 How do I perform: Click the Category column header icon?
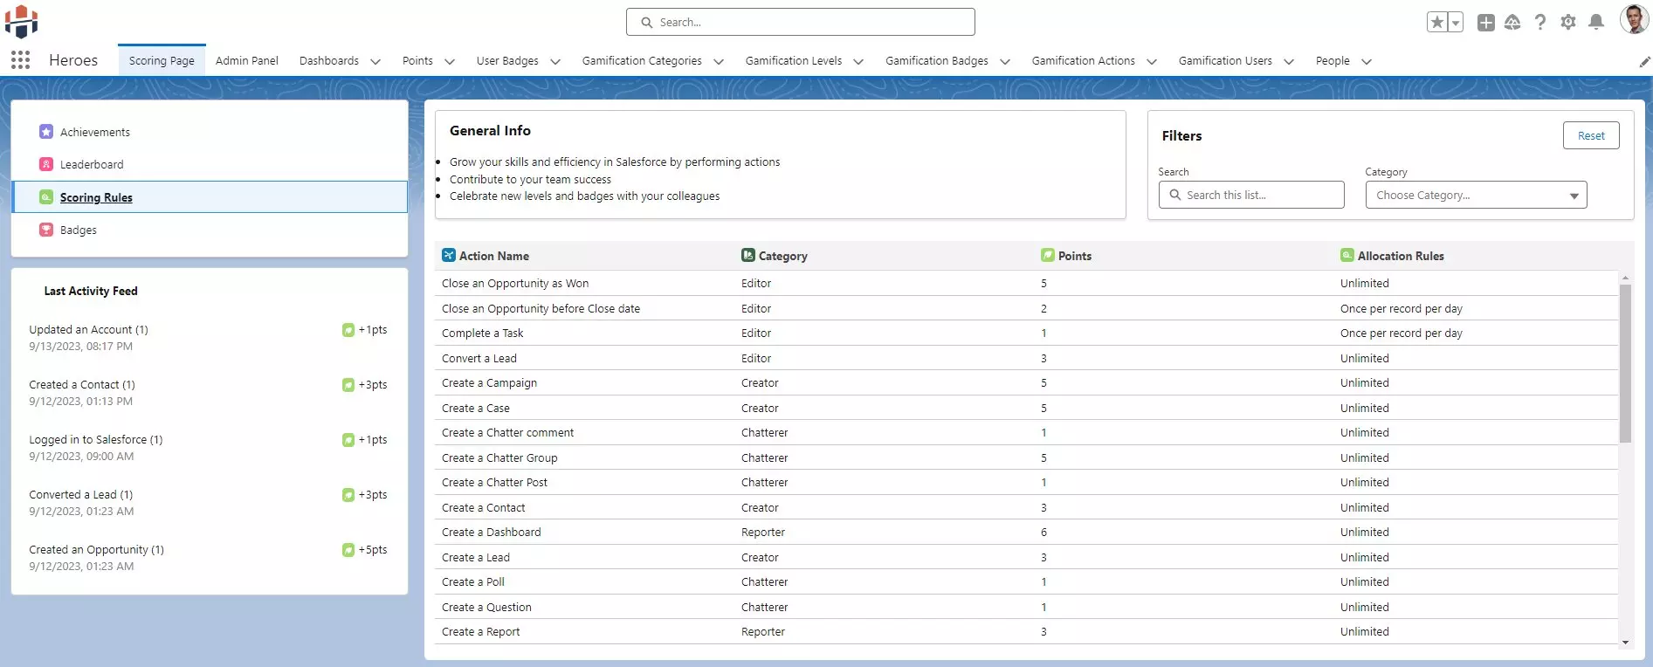[x=748, y=255]
